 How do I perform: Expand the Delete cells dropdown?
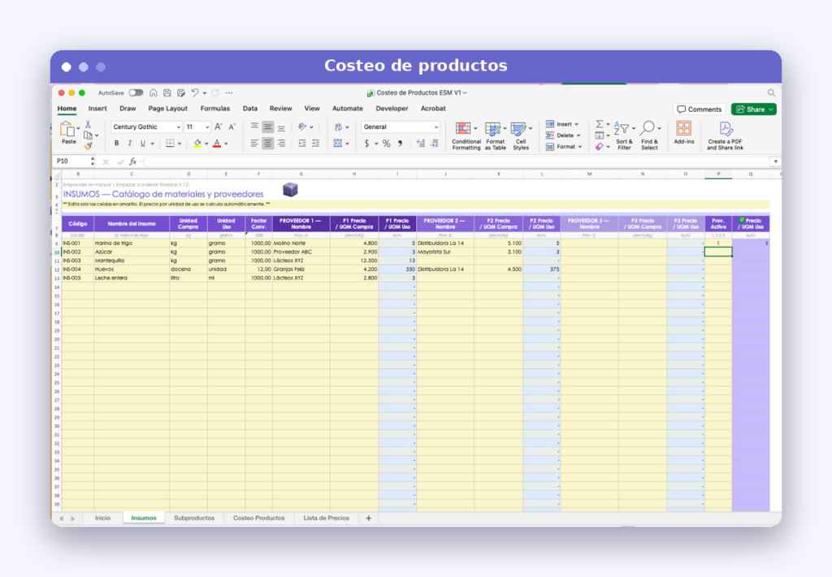click(578, 136)
